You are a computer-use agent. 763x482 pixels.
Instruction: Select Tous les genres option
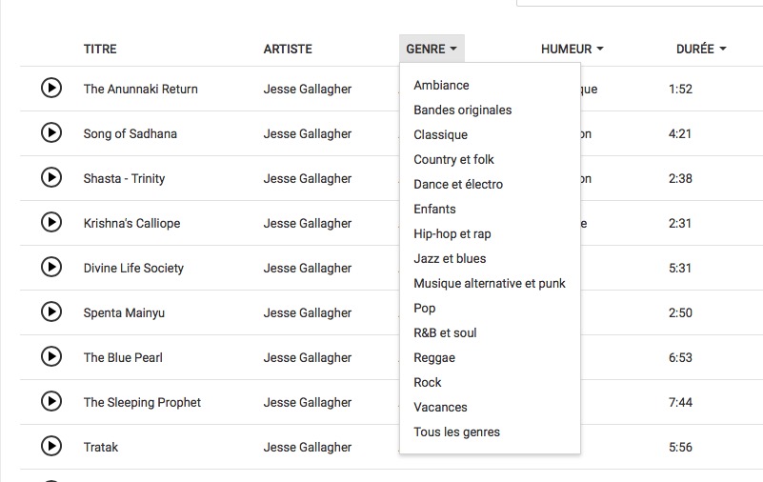456,432
